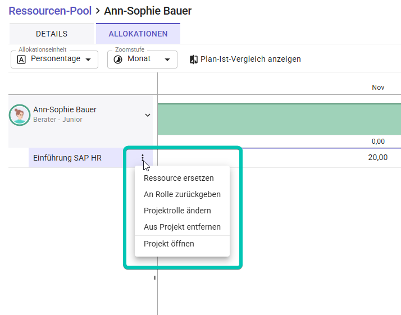Screen dimensions: 401x315
Task: Open the Monat zoom level dropdown
Action: (x=167, y=60)
